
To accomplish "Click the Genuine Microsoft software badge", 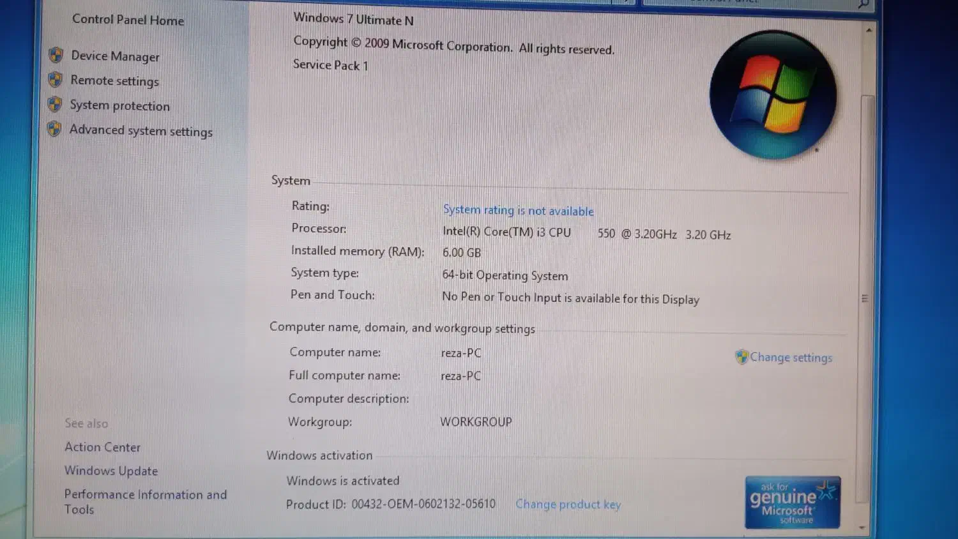I will coord(793,502).
